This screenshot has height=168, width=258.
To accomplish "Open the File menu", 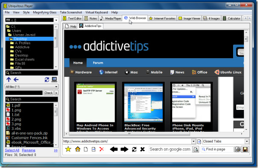I will [x=7, y=12].
